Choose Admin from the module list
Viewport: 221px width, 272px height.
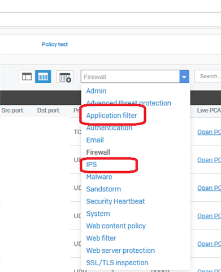96,91
